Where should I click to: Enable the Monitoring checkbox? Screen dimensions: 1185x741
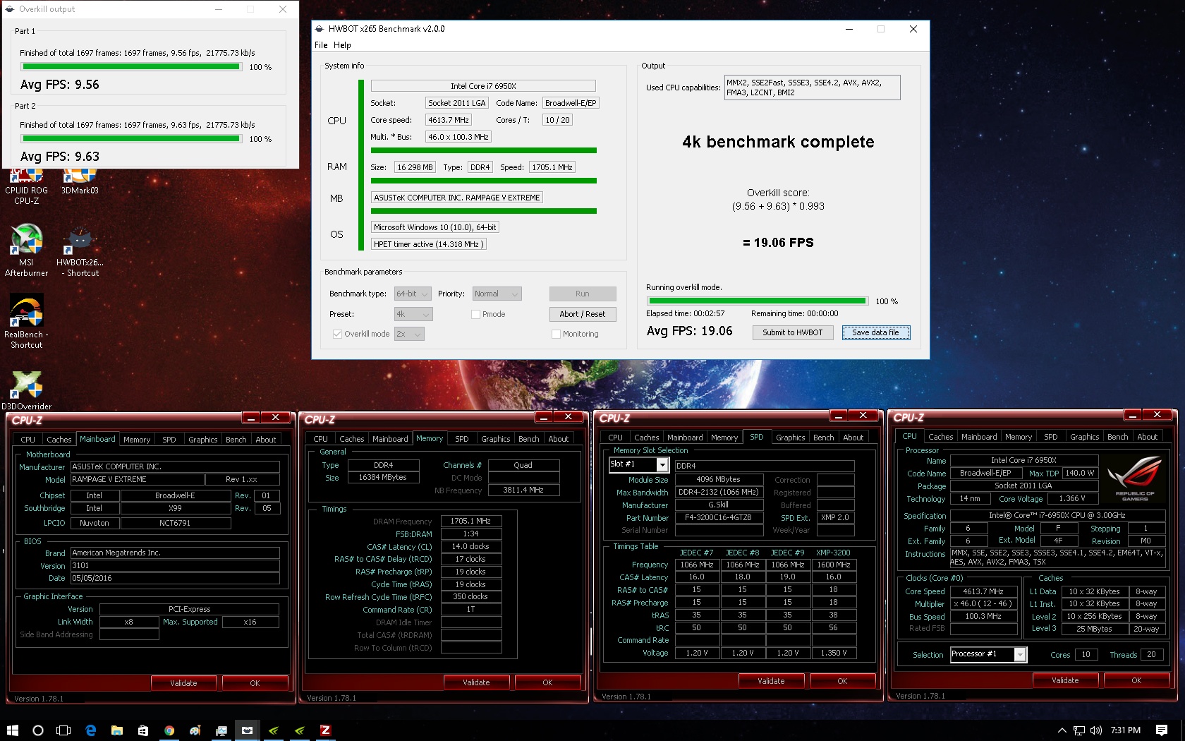(556, 334)
